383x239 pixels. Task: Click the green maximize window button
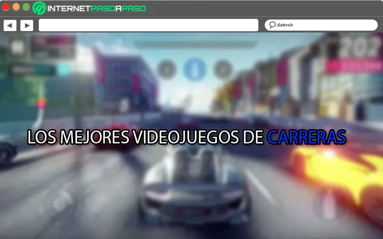[26, 7]
